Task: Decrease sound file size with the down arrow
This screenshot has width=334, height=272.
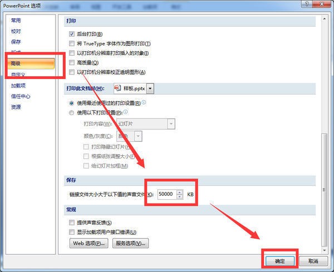Action: (x=180, y=197)
